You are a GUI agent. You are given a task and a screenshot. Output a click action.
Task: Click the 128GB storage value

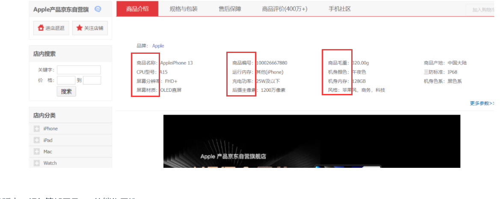coord(359,81)
